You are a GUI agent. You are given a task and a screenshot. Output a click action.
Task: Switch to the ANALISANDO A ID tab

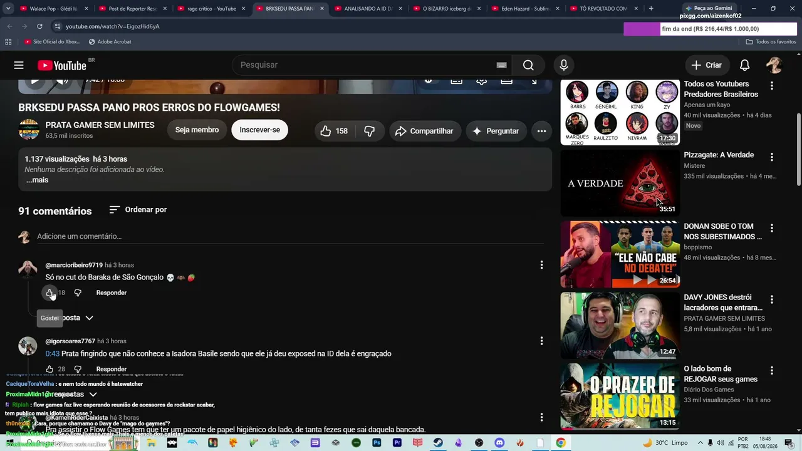click(x=369, y=9)
